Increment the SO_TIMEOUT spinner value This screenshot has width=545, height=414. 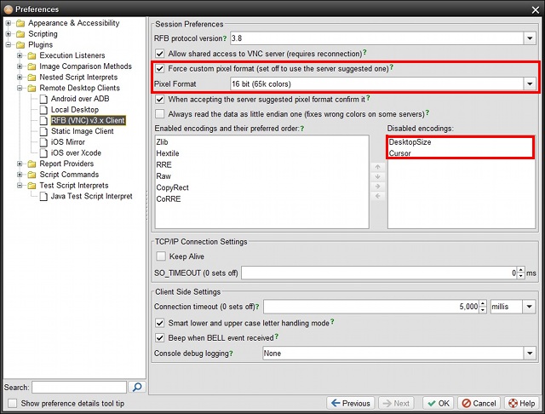pos(520,269)
